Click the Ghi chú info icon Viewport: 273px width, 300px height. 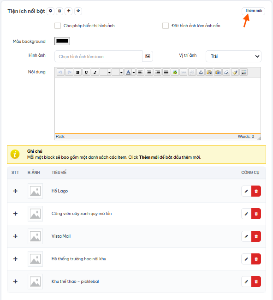(15, 154)
